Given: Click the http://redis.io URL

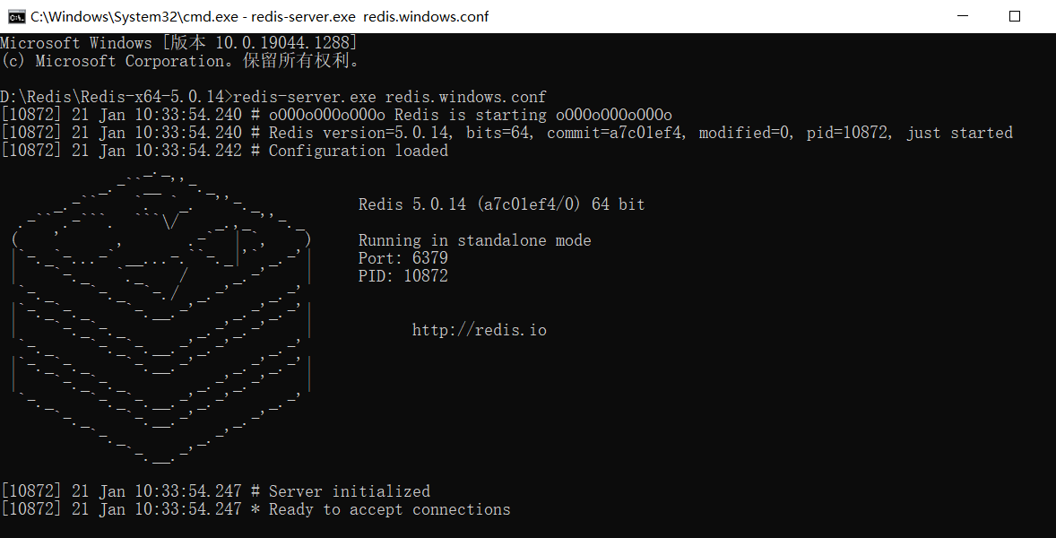Looking at the screenshot, I should tap(479, 330).
